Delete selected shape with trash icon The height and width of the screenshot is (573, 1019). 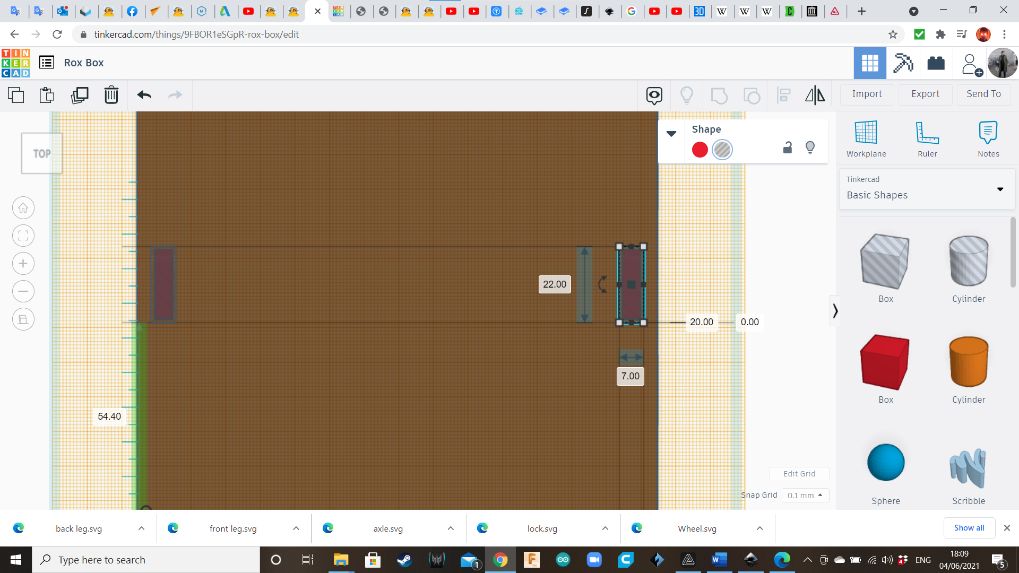111,95
